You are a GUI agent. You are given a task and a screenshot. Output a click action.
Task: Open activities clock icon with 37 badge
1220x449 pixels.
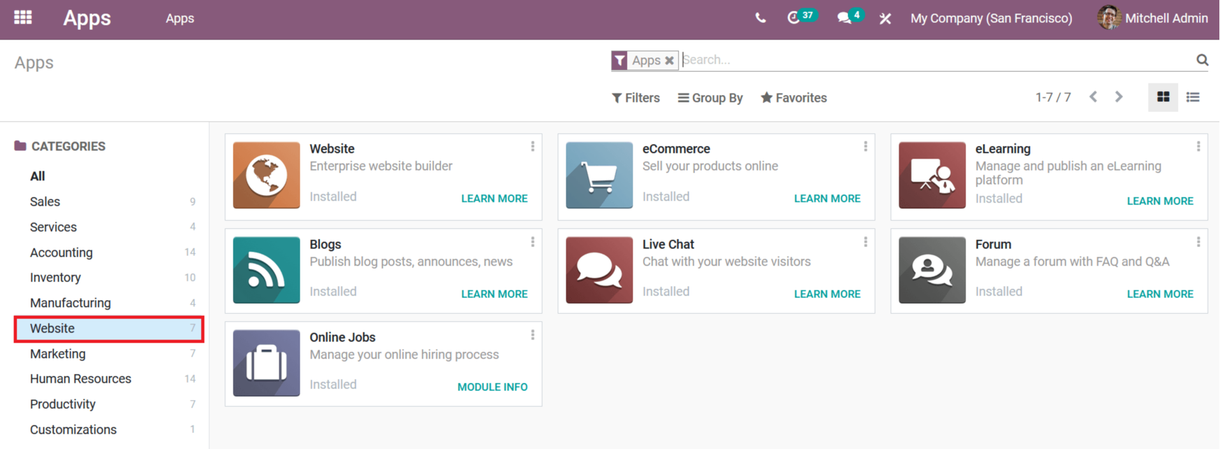(793, 18)
